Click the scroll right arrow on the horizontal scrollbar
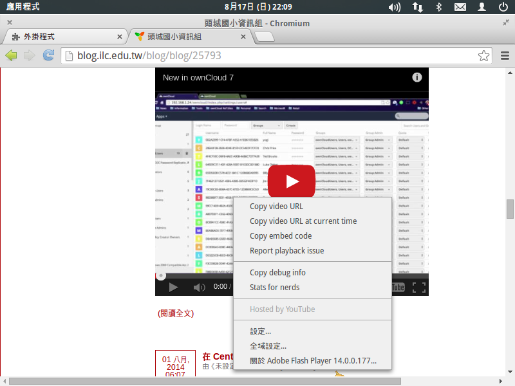This screenshot has height=386, width=515. coord(501,381)
